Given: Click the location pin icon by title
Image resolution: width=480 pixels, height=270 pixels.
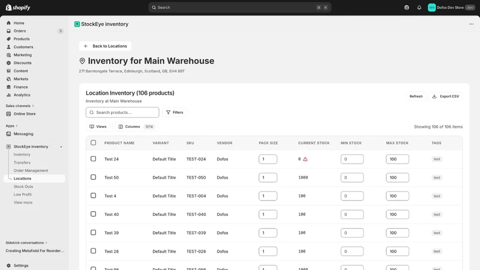Looking at the screenshot, I should [82, 61].
